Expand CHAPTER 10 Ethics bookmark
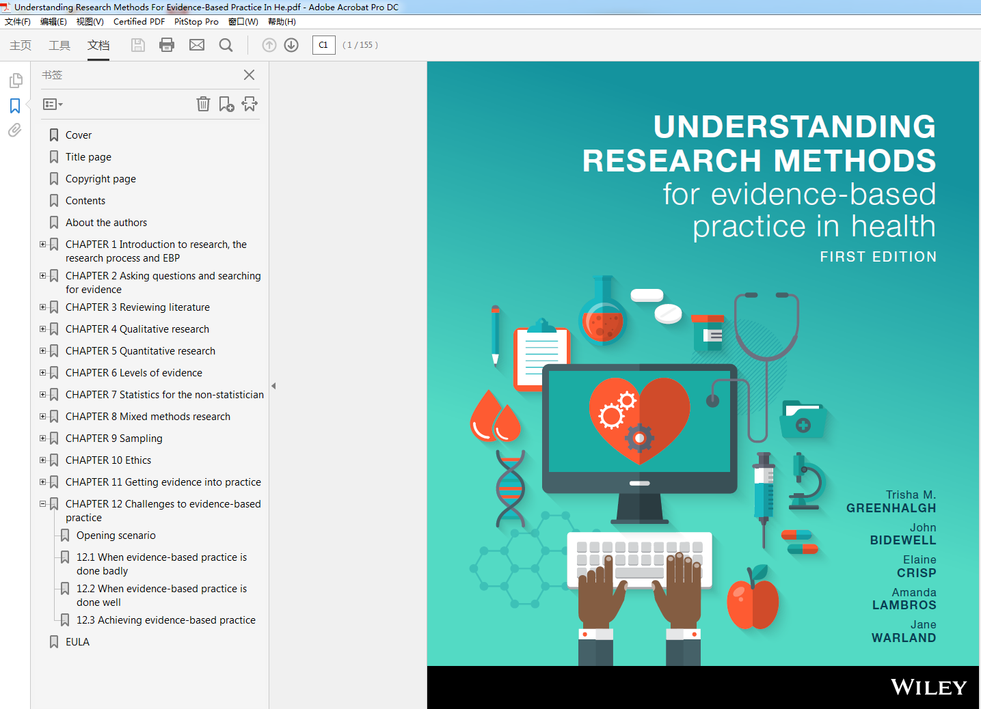Image resolution: width=981 pixels, height=709 pixels. (x=42, y=460)
